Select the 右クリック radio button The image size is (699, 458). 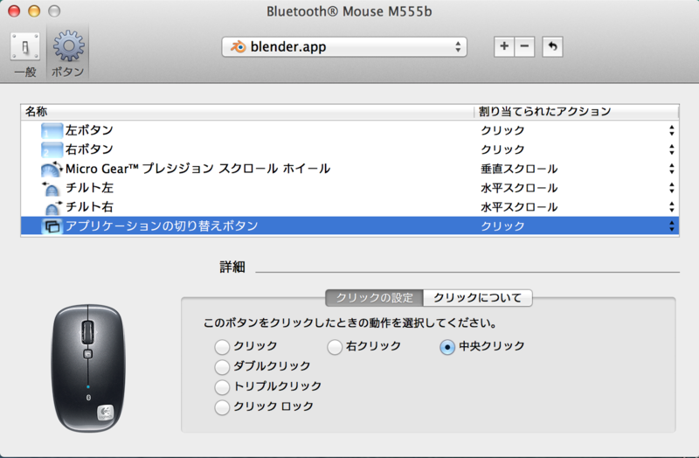pyautogui.click(x=335, y=346)
